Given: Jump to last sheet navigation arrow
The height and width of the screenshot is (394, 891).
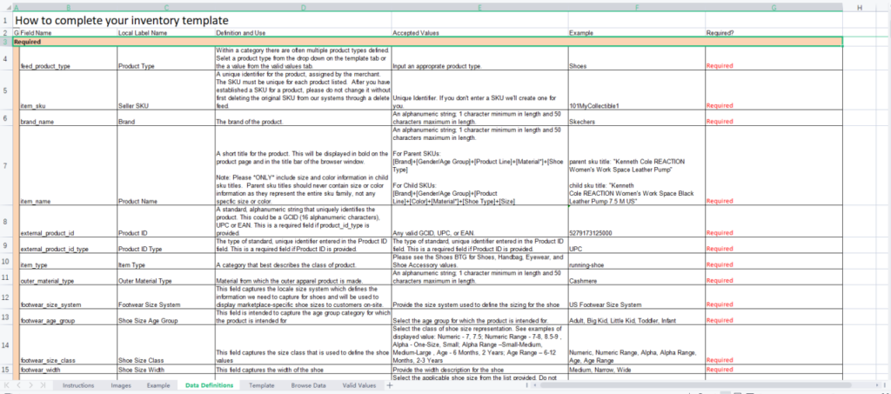Looking at the screenshot, I should (x=44, y=385).
